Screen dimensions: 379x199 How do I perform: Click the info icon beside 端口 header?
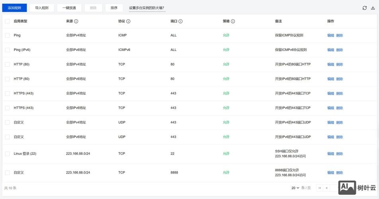pos(180,21)
